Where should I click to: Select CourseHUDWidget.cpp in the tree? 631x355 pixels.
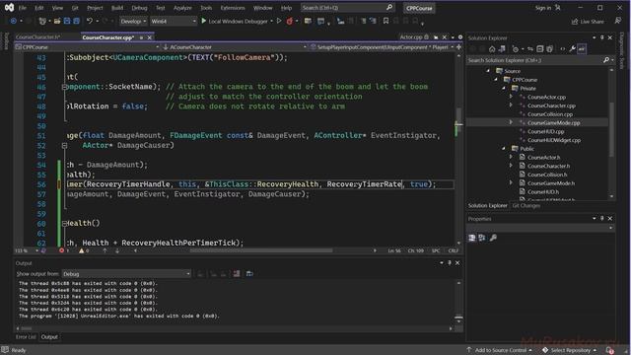point(554,140)
